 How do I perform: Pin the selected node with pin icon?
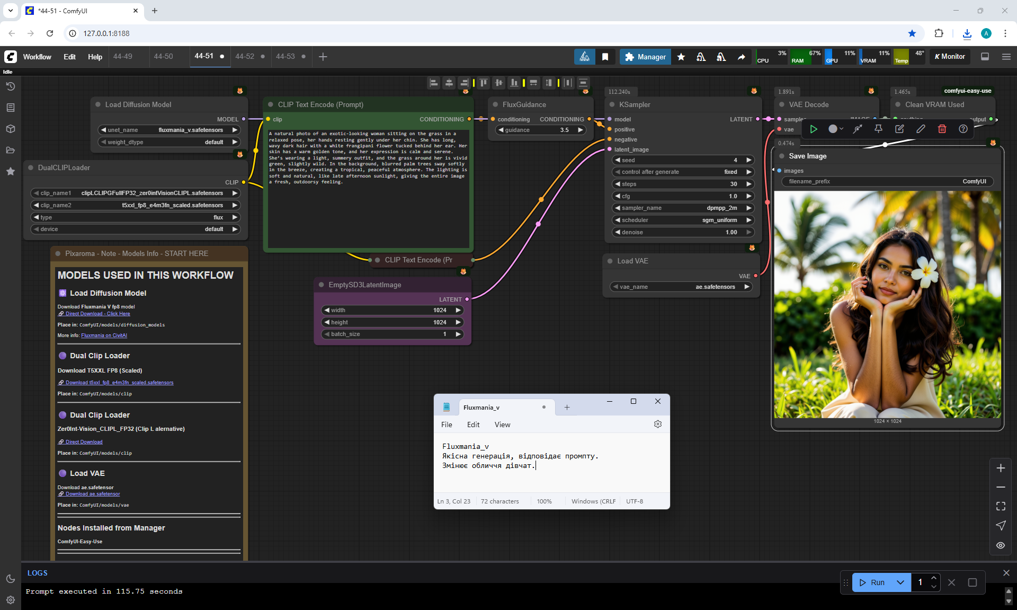(x=878, y=129)
